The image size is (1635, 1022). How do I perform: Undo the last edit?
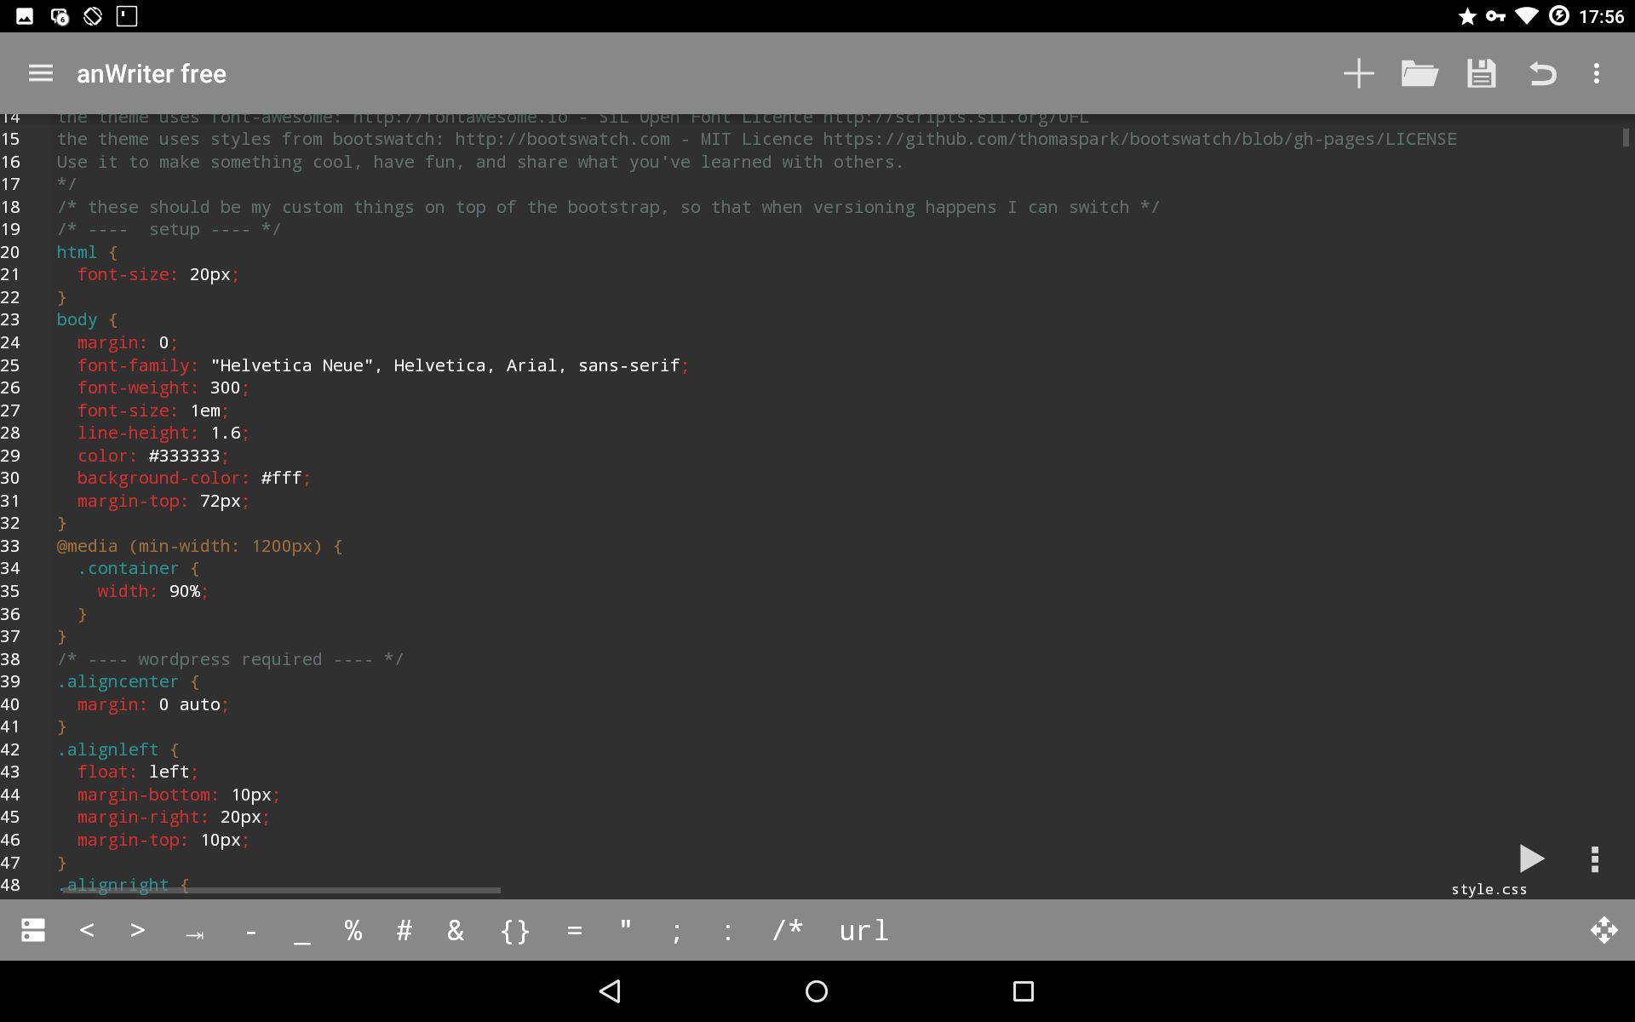(x=1542, y=73)
